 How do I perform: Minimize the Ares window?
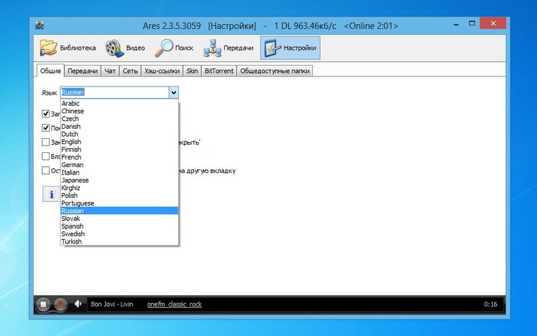point(456,24)
